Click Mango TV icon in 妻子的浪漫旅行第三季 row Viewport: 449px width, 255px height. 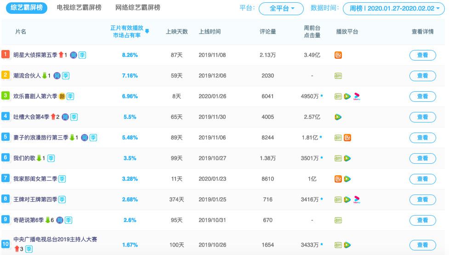(347, 138)
